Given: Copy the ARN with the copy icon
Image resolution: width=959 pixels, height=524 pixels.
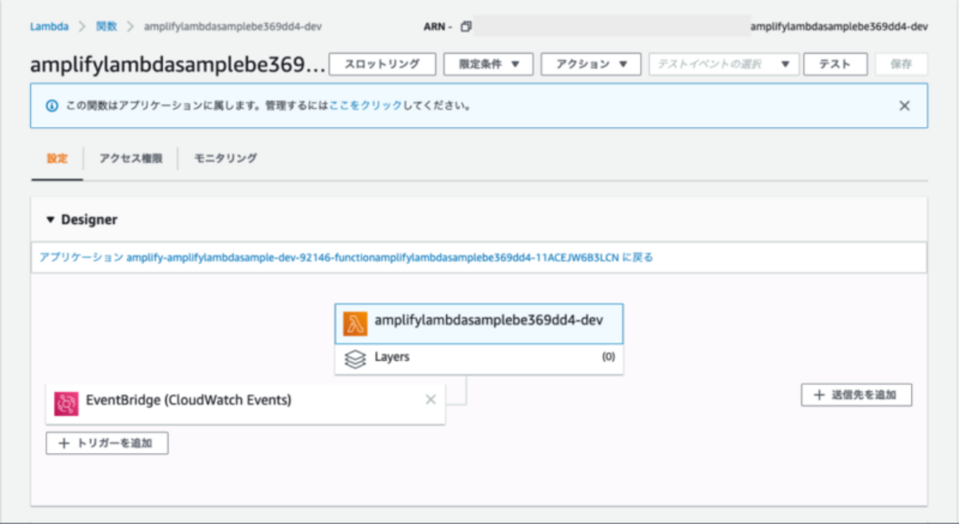Looking at the screenshot, I should (x=465, y=27).
